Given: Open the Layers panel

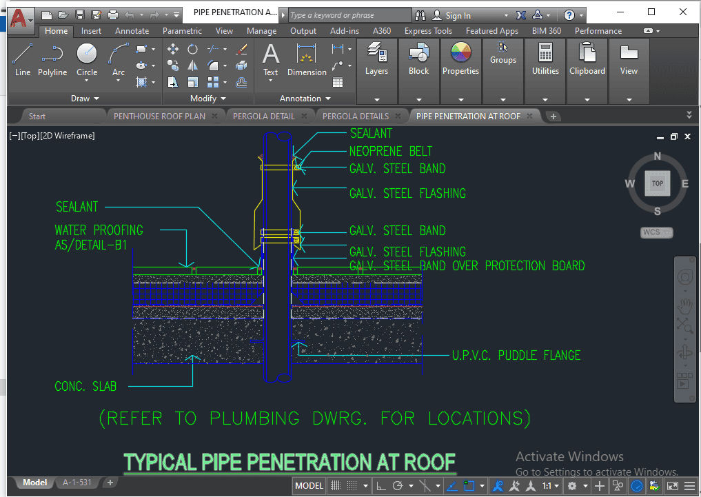Looking at the screenshot, I should 376,59.
